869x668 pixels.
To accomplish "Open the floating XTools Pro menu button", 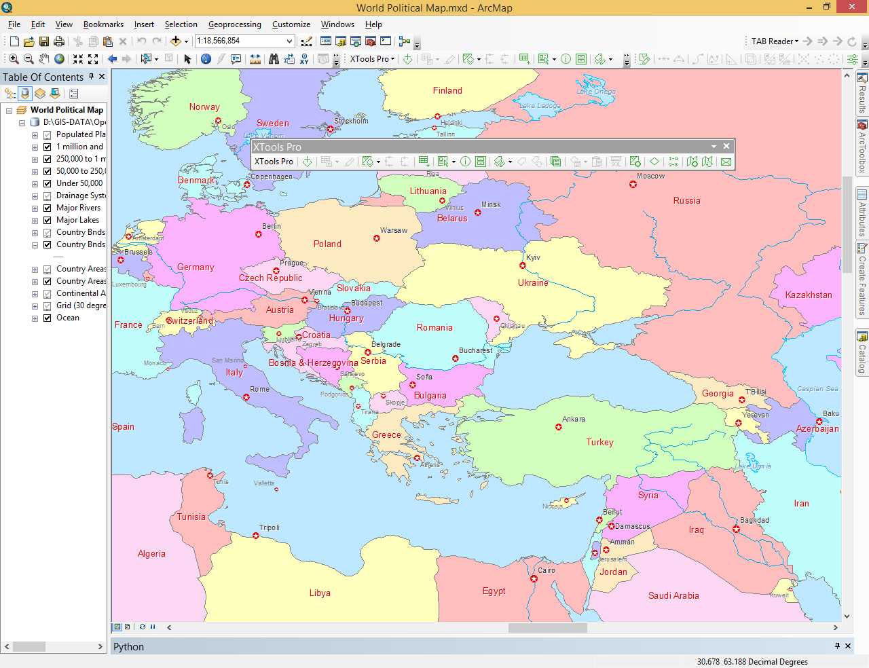I will pos(275,162).
